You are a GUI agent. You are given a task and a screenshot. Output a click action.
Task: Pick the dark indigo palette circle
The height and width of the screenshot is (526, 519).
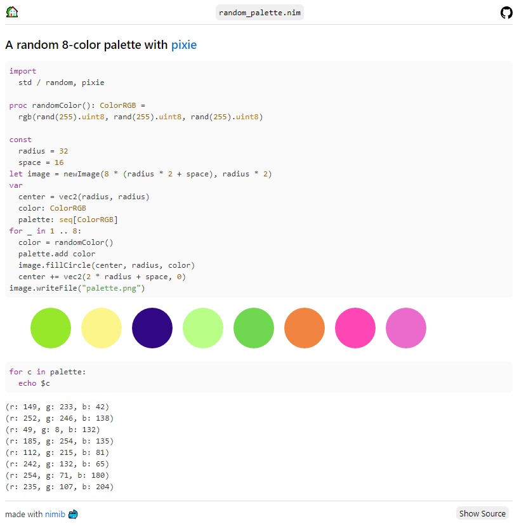pyautogui.click(x=152, y=328)
